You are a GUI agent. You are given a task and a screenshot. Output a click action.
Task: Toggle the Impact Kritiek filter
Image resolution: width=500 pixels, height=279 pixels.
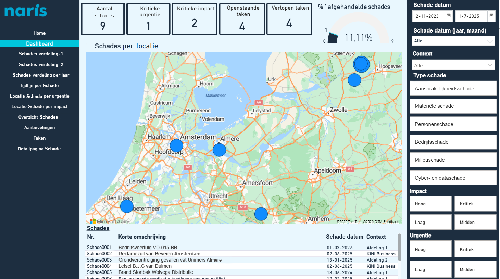475,204
